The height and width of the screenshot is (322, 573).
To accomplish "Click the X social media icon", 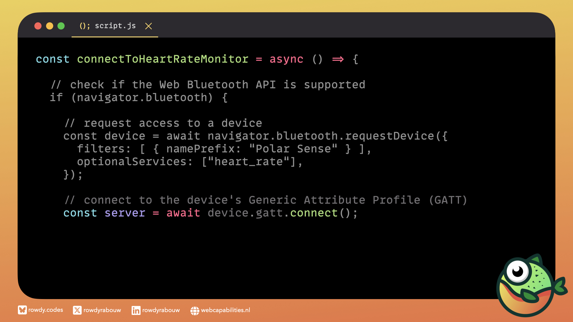I will (77, 310).
